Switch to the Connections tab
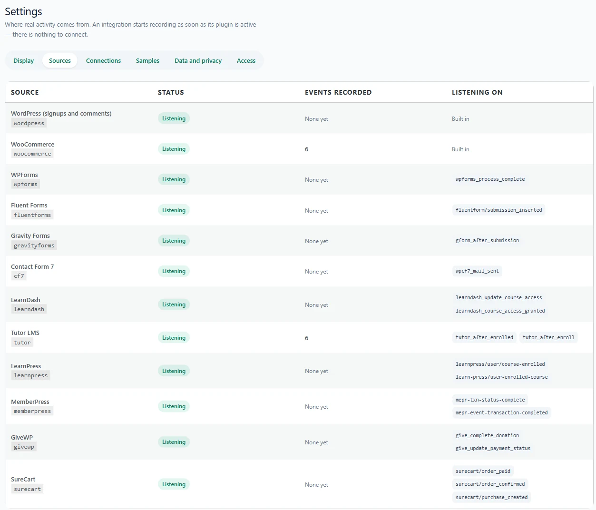The image size is (596, 510). click(103, 60)
